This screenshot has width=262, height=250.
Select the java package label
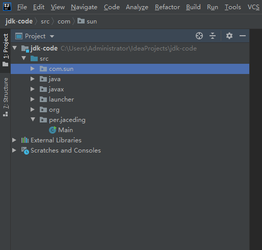[x=55, y=79]
